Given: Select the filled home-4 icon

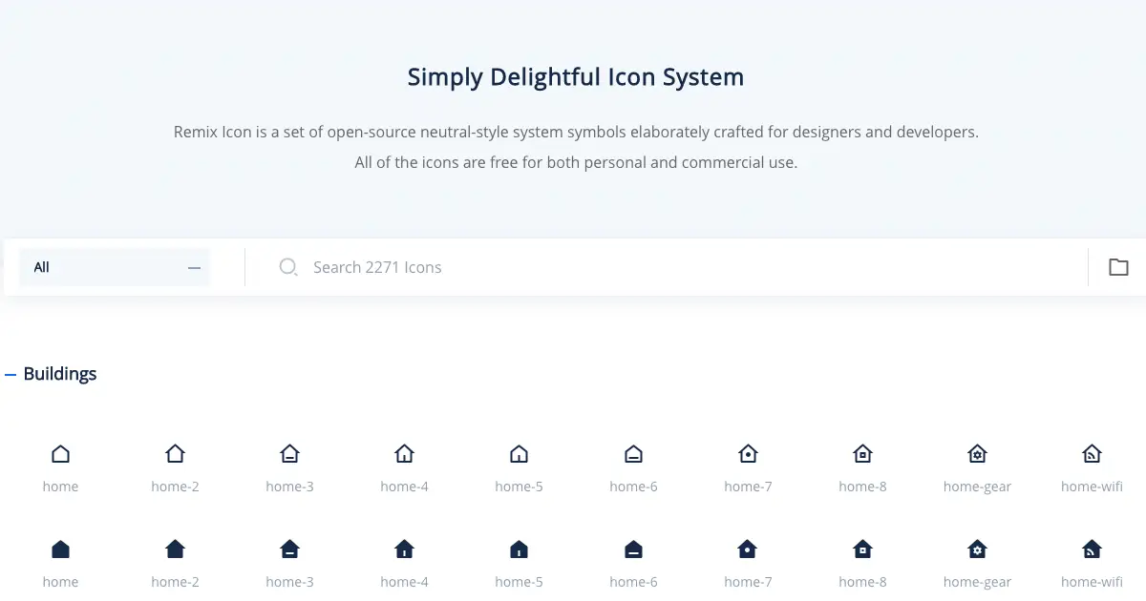Looking at the screenshot, I should (404, 549).
